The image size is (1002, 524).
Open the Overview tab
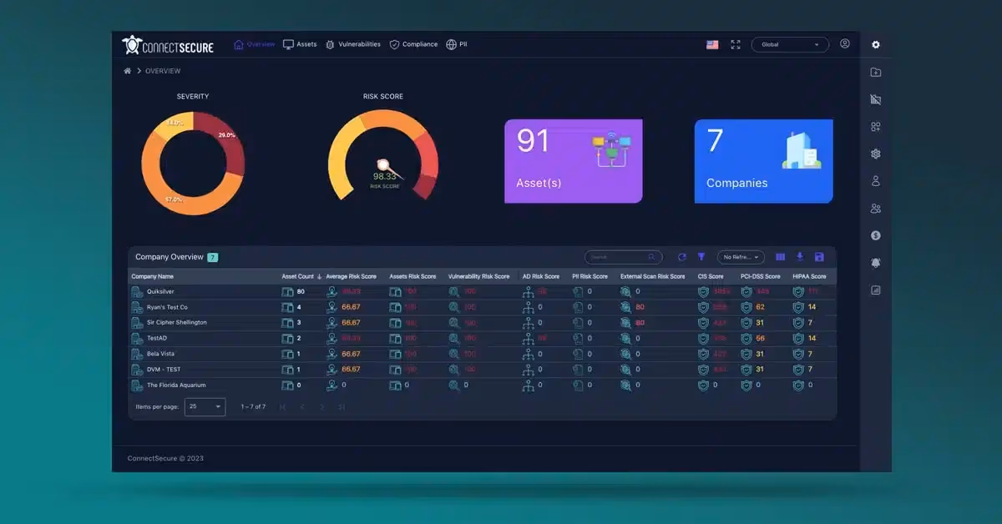[254, 44]
